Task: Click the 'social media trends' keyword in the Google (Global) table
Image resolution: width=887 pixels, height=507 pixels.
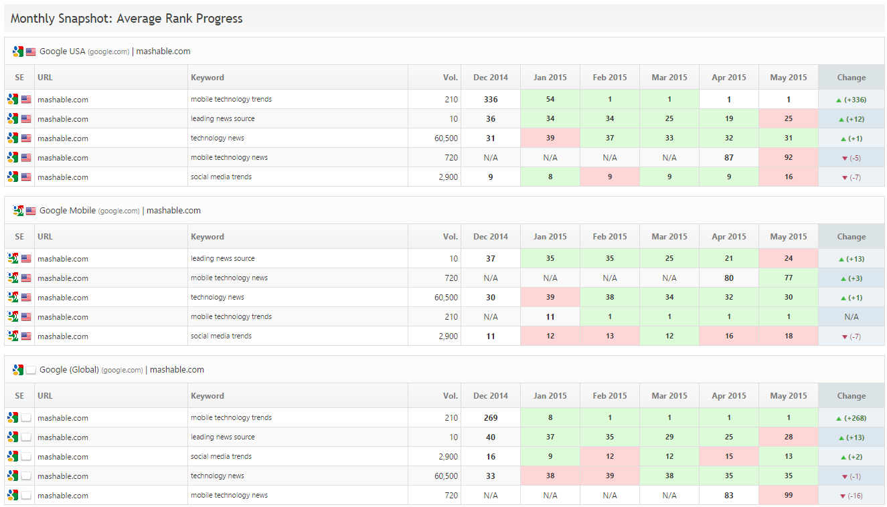Action: pyautogui.click(x=221, y=456)
